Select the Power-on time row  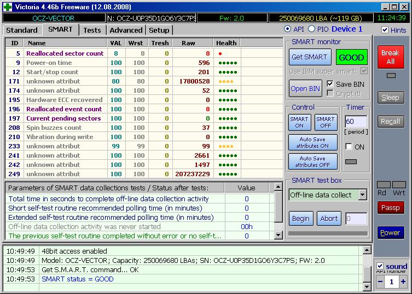point(144,63)
